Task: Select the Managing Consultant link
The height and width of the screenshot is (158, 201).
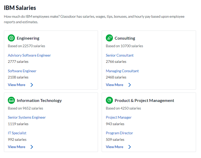Action: (x=122, y=71)
